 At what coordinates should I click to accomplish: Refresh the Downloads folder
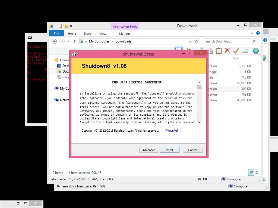tap(196, 41)
